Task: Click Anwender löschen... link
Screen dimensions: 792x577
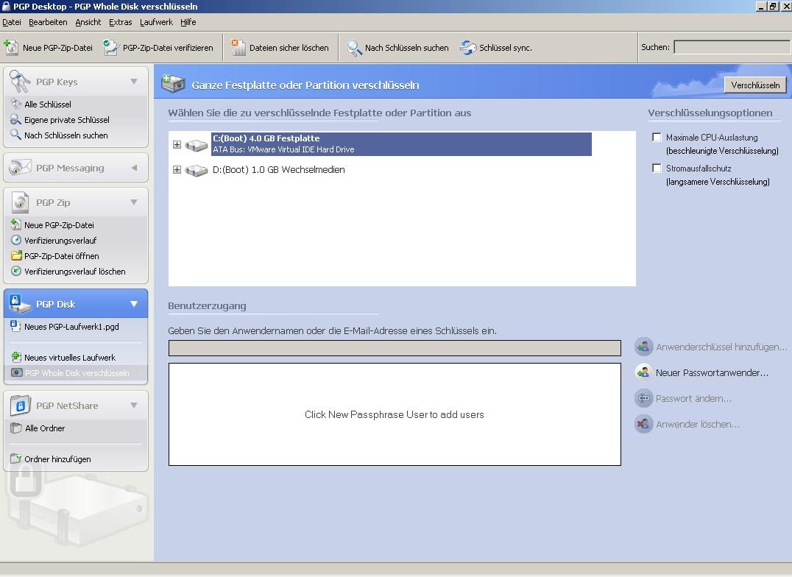Action: (x=698, y=425)
